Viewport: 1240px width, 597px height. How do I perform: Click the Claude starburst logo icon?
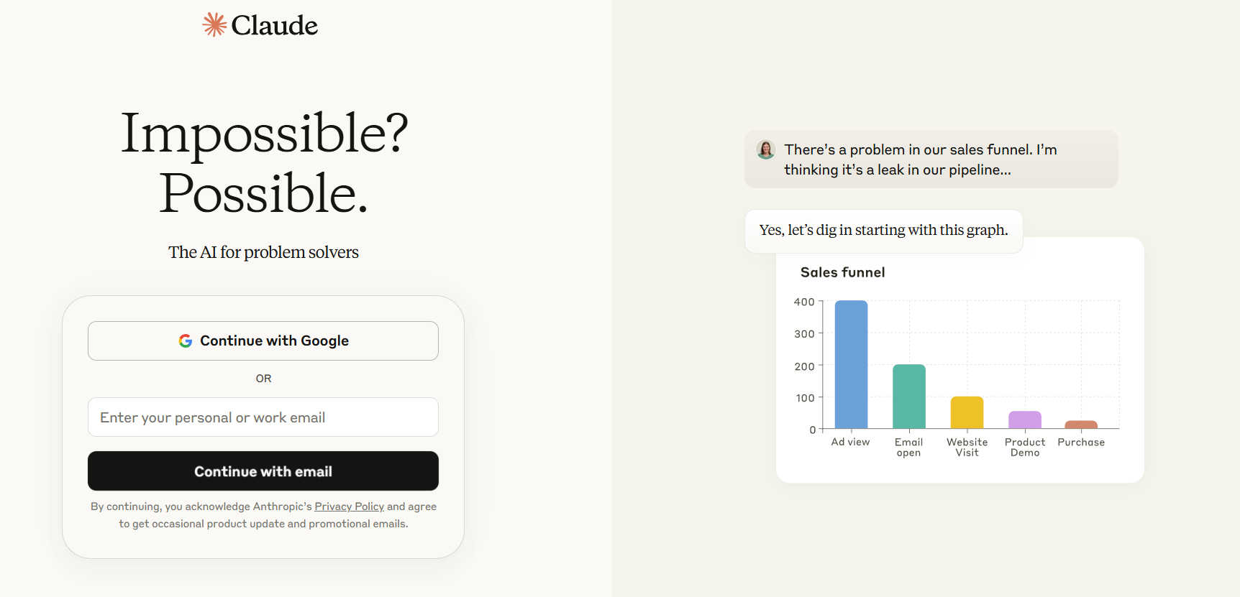[214, 24]
